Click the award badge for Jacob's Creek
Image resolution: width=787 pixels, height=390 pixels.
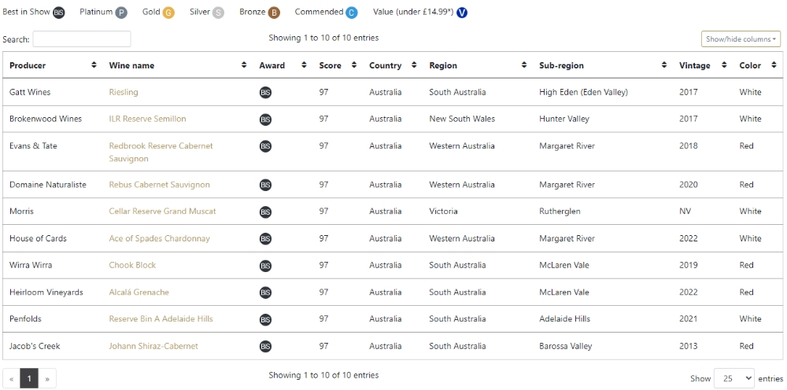(x=265, y=346)
